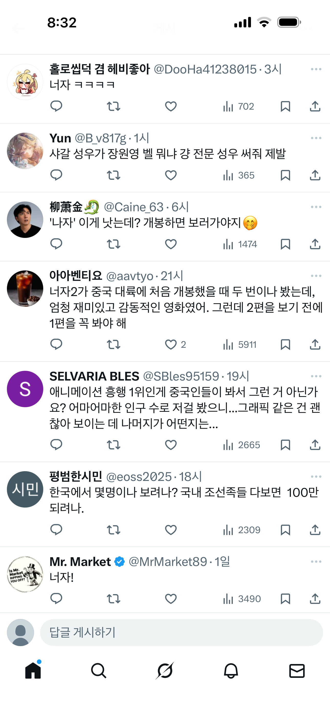The height and width of the screenshot is (716, 330).
Task: Reply to 평범한시민's post
Action: pos(56,530)
